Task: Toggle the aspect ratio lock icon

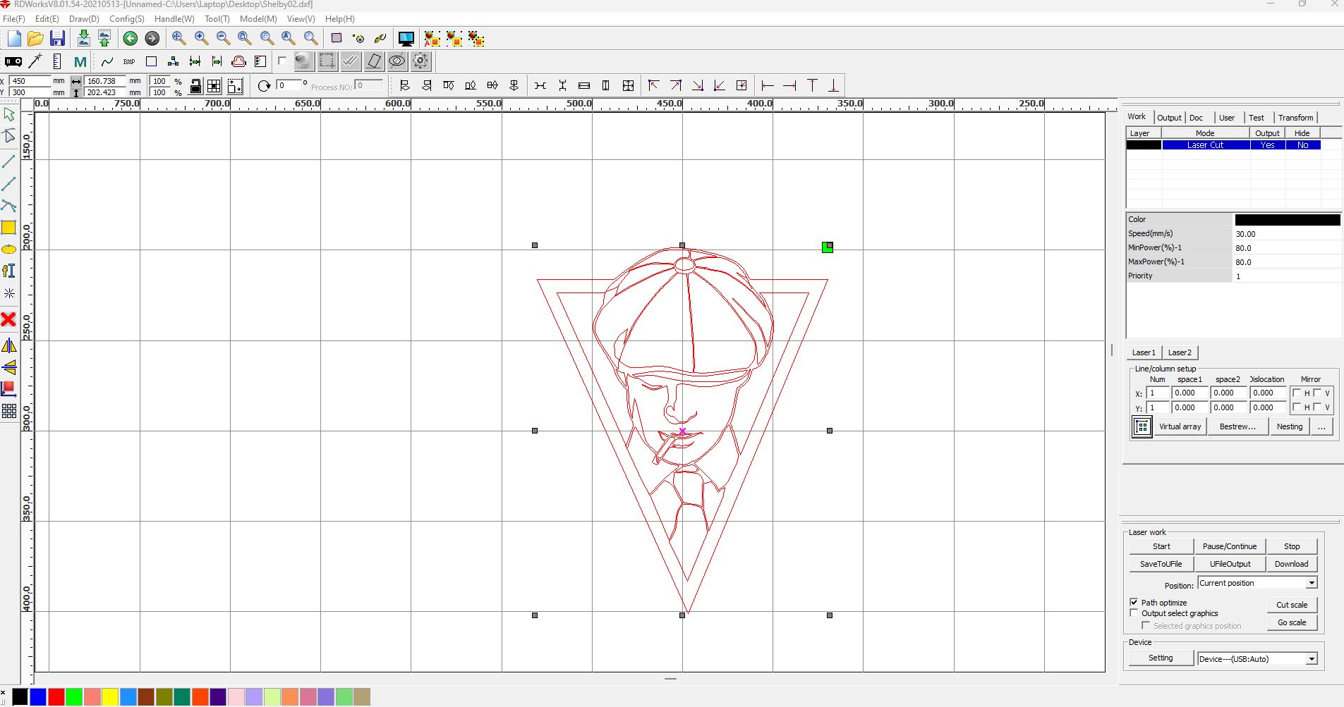Action: point(196,86)
